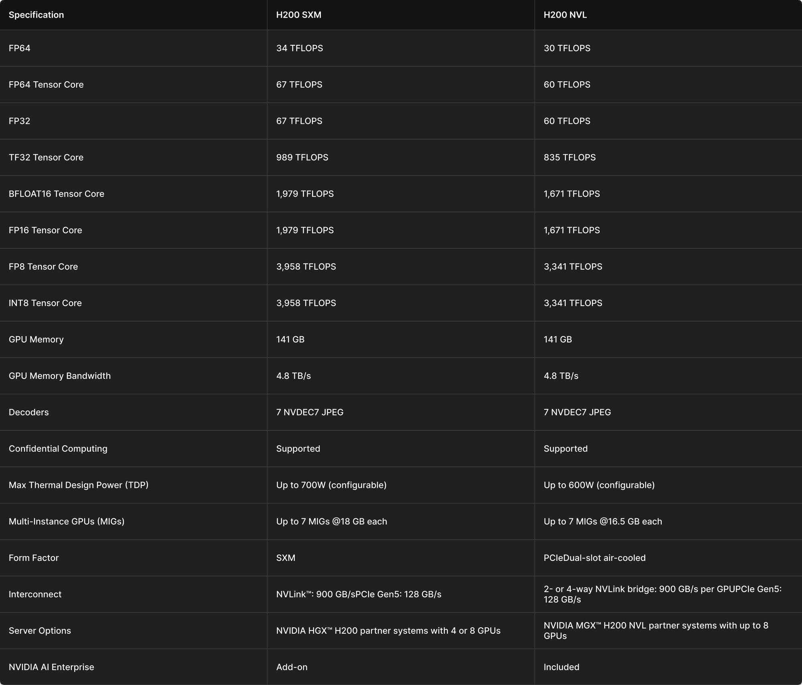Viewport: 802px width, 685px height.
Task: Select the Interconnect row label
Action: (x=35, y=594)
